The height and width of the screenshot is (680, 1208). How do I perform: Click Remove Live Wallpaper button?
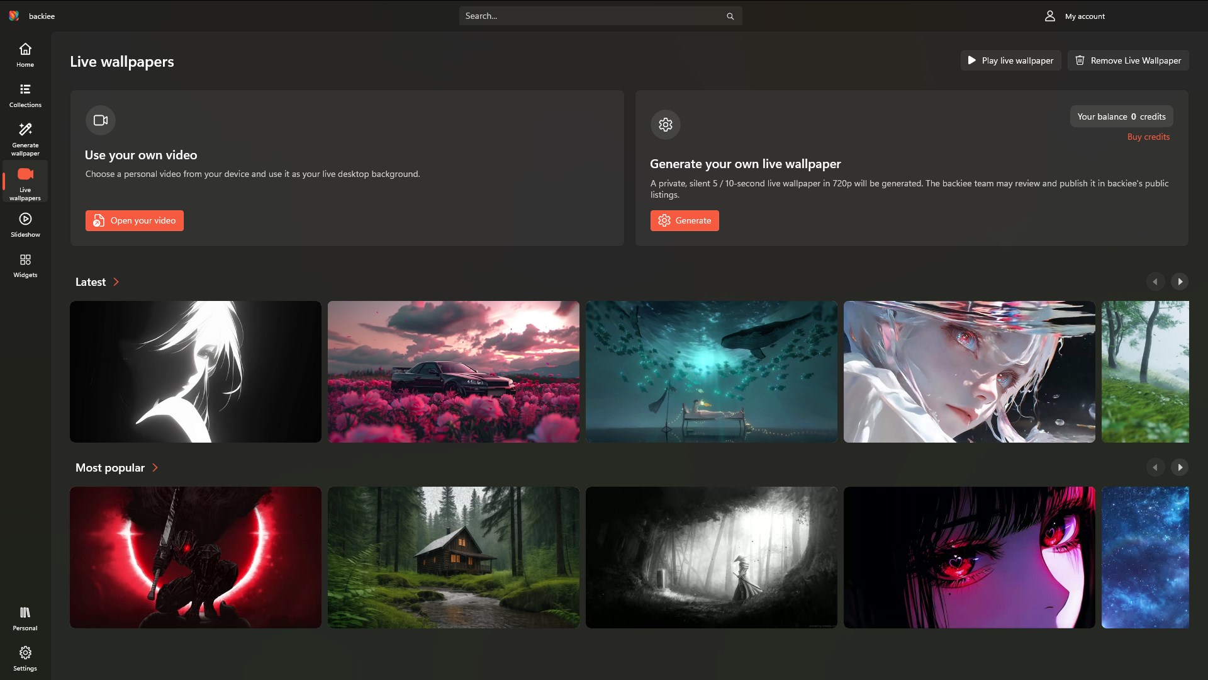[1128, 60]
